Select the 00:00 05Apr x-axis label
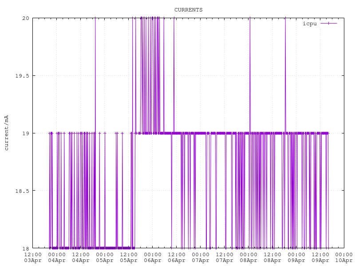The width and height of the screenshot is (355, 266). point(105,258)
